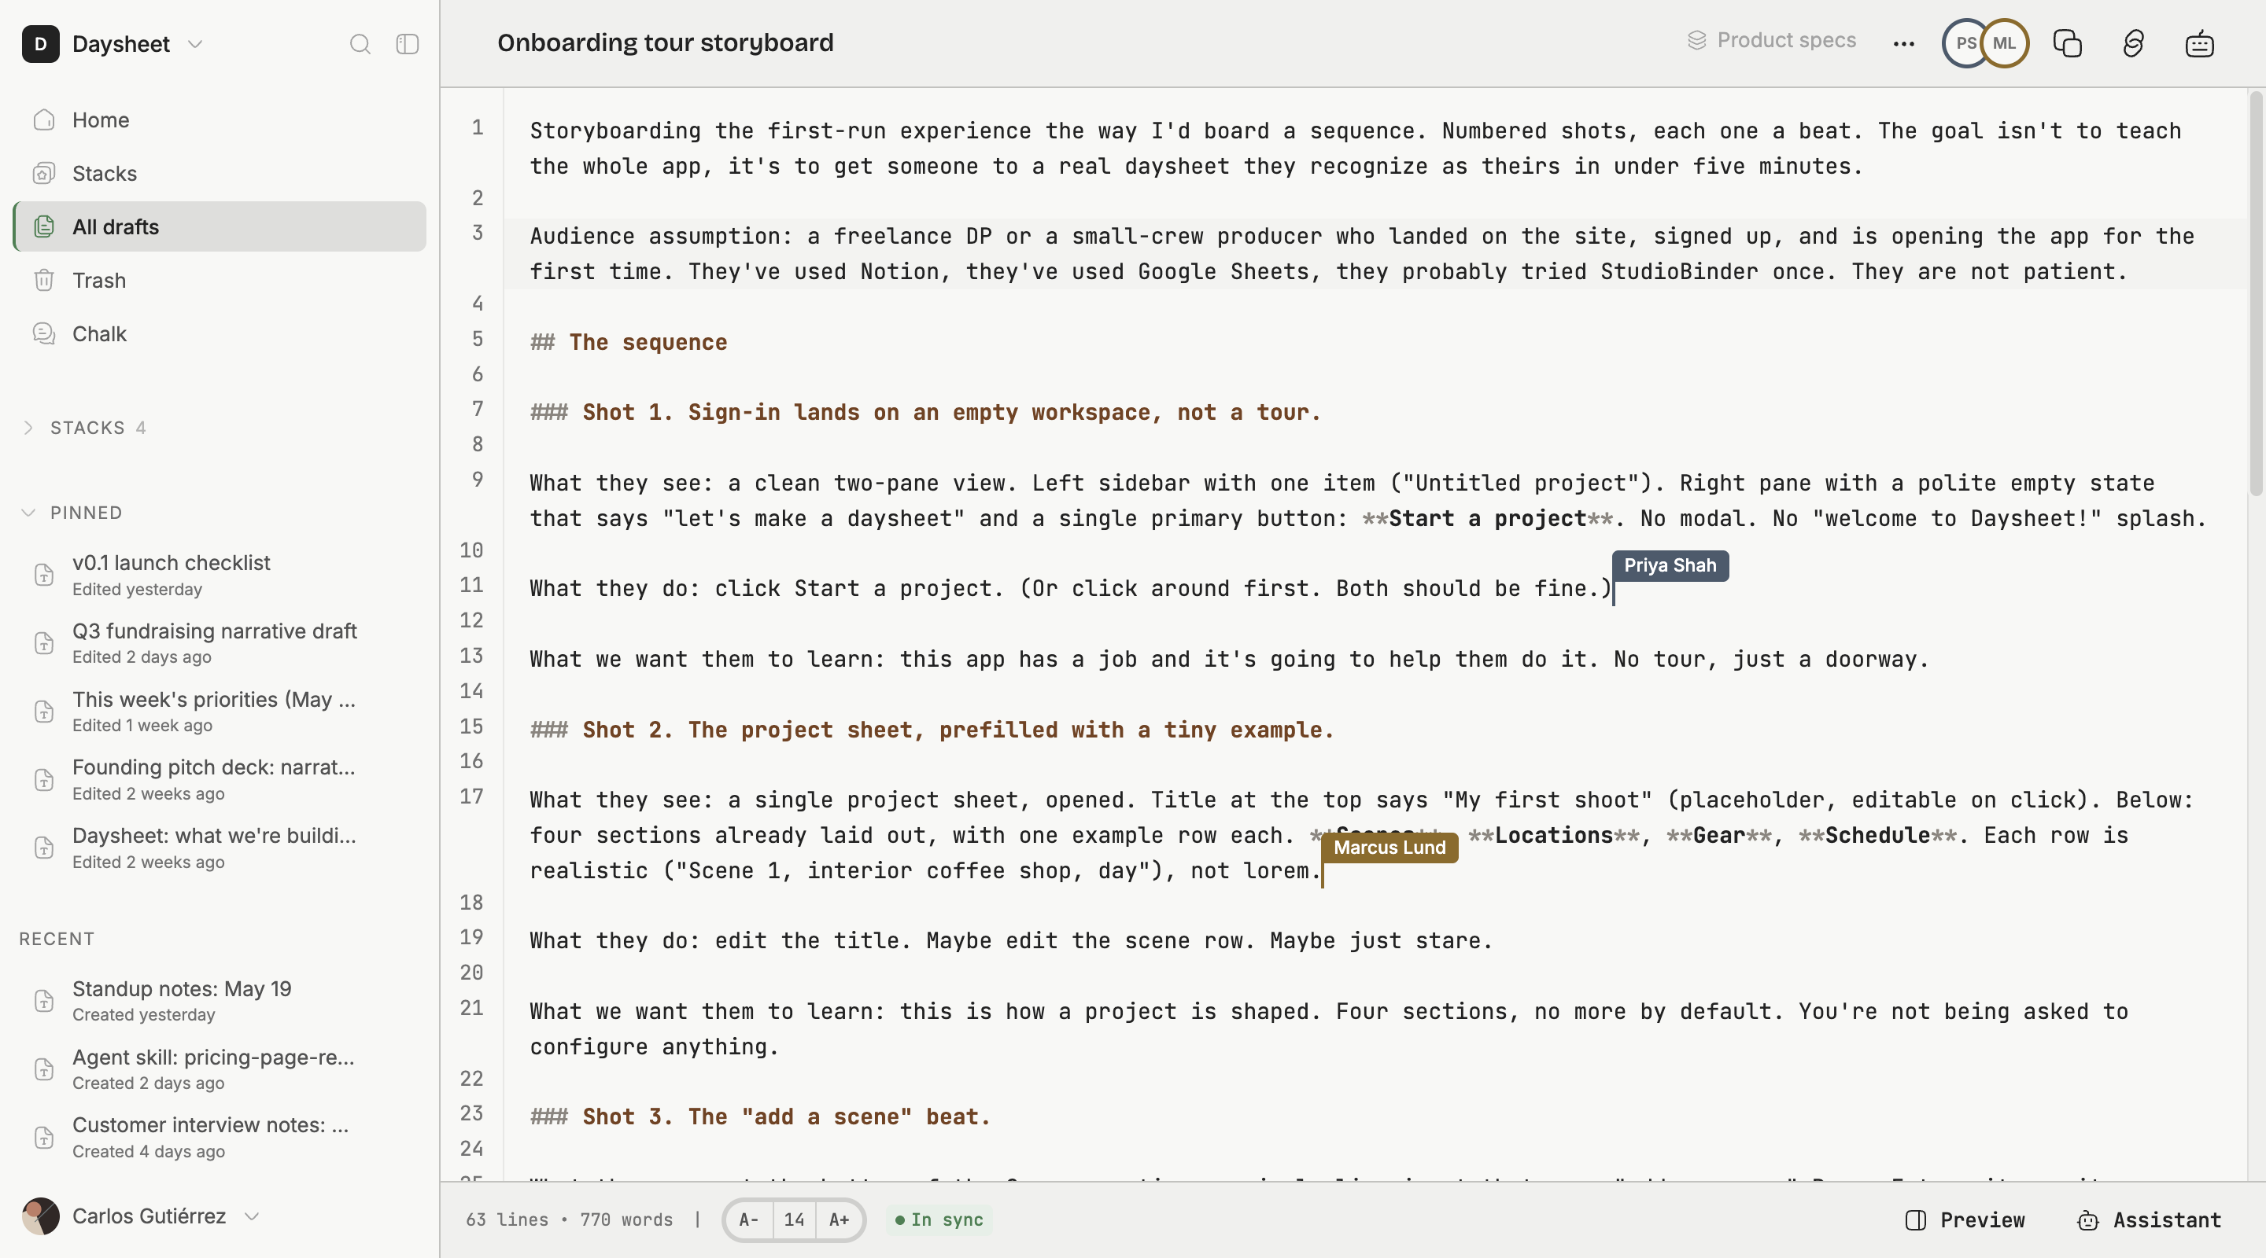Click the Trash bin icon
2266x1258 pixels.
tap(44, 281)
